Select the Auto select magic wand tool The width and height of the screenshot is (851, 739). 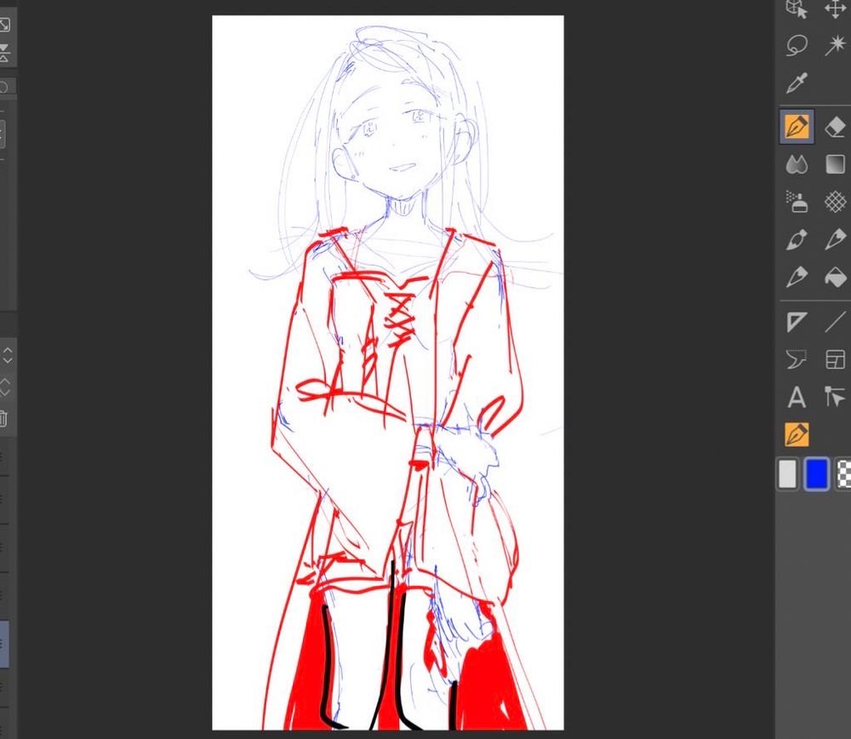[836, 46]
